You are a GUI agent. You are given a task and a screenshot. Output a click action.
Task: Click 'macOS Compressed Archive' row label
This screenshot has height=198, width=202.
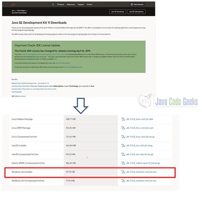click(x=25, y=154)
